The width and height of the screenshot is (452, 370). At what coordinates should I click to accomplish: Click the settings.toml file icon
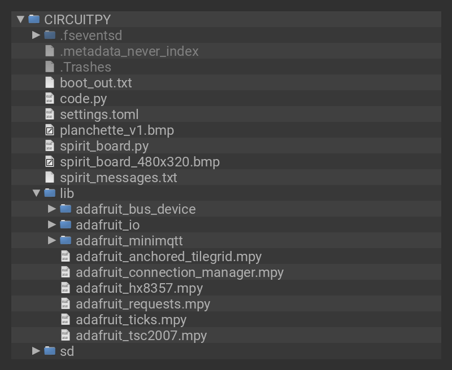pyautogui.click(x=50, y=114)
